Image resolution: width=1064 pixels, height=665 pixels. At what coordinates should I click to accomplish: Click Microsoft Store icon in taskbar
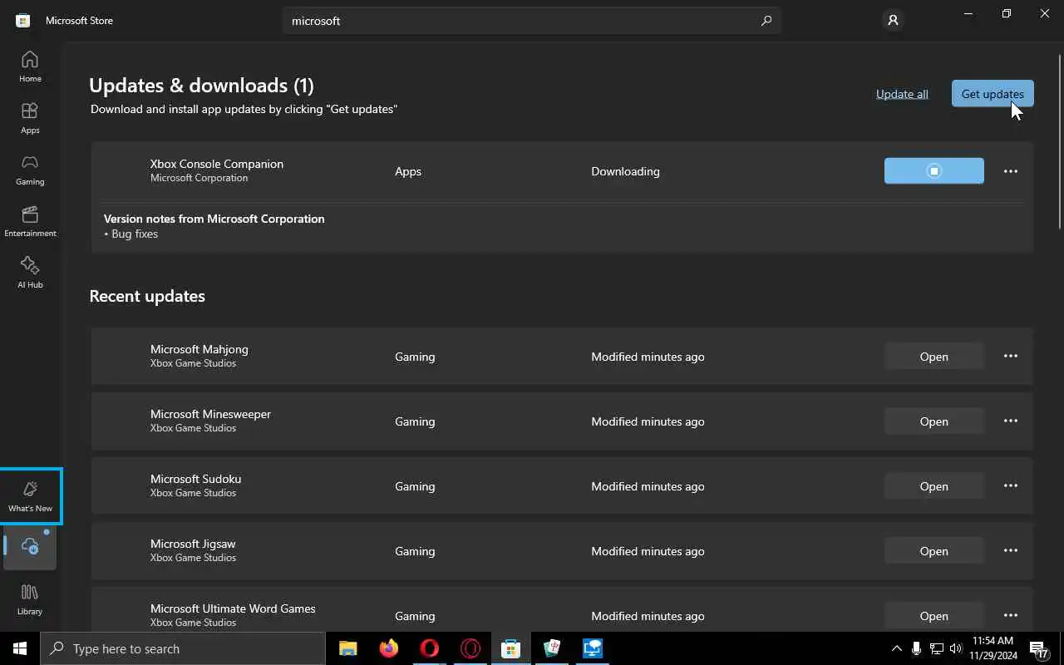pos(510,648)
